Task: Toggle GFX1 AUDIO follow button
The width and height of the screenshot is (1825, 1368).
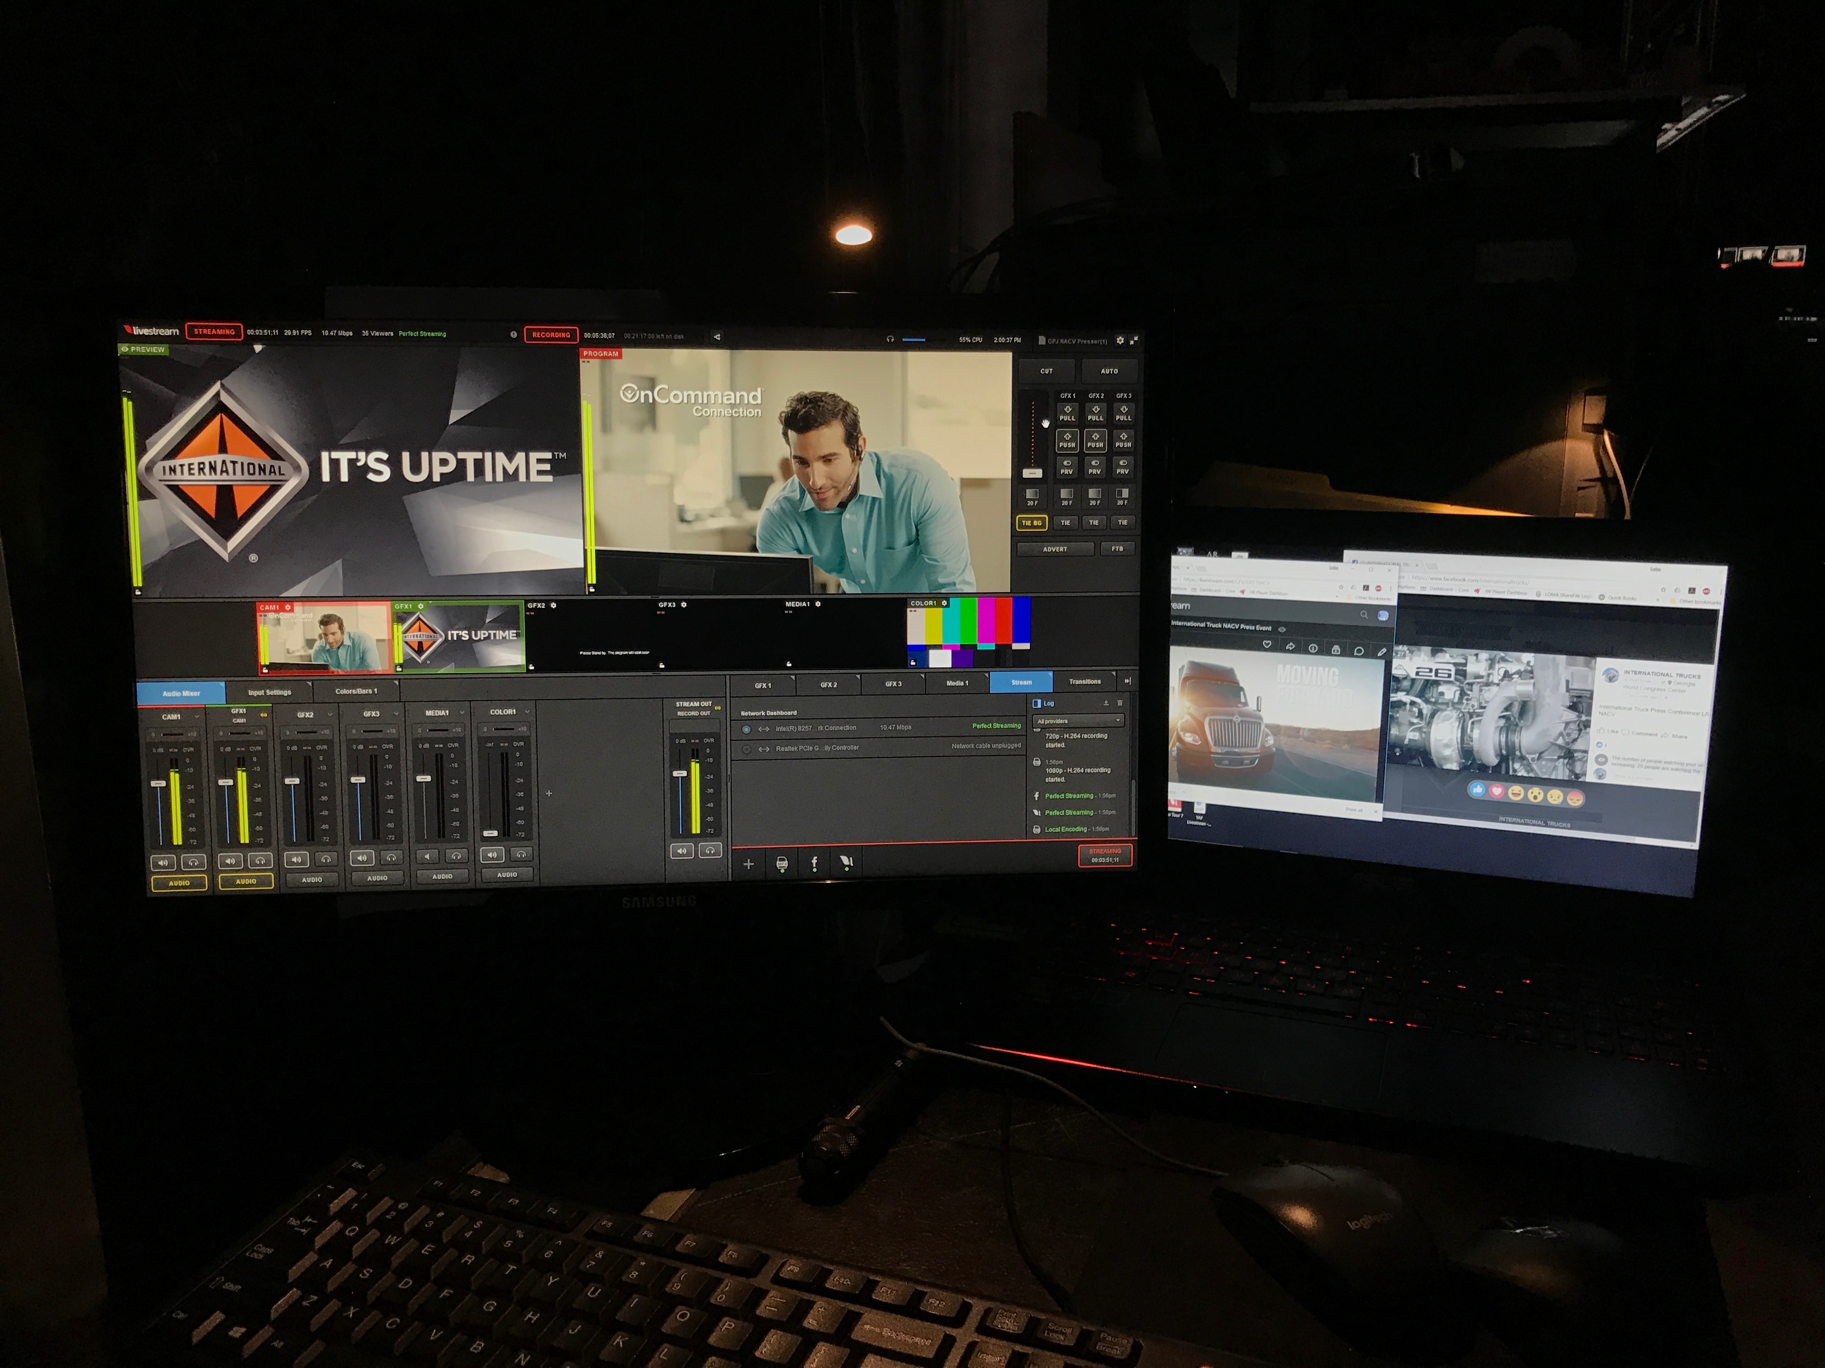Action: click(x=246, y=882)
